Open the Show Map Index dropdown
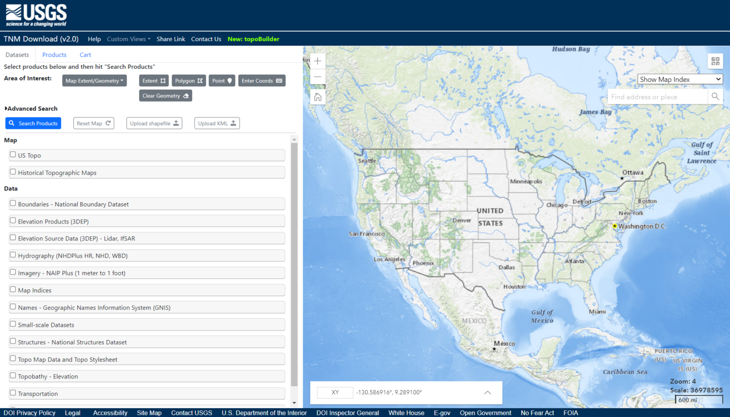730x417 pixels. (x=680, y=79)
